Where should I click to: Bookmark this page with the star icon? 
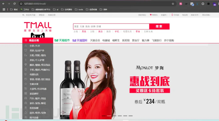[173, 4]
